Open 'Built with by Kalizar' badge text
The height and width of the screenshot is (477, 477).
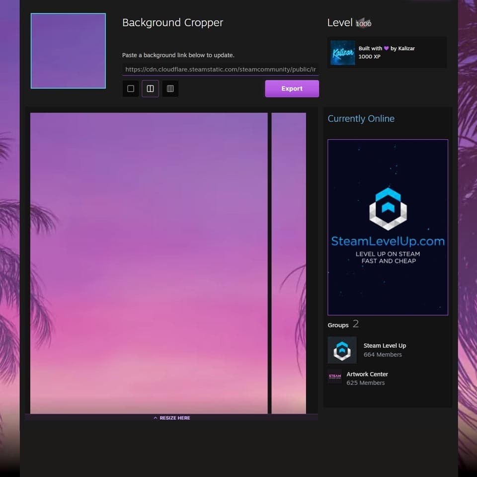pos(387,48)
